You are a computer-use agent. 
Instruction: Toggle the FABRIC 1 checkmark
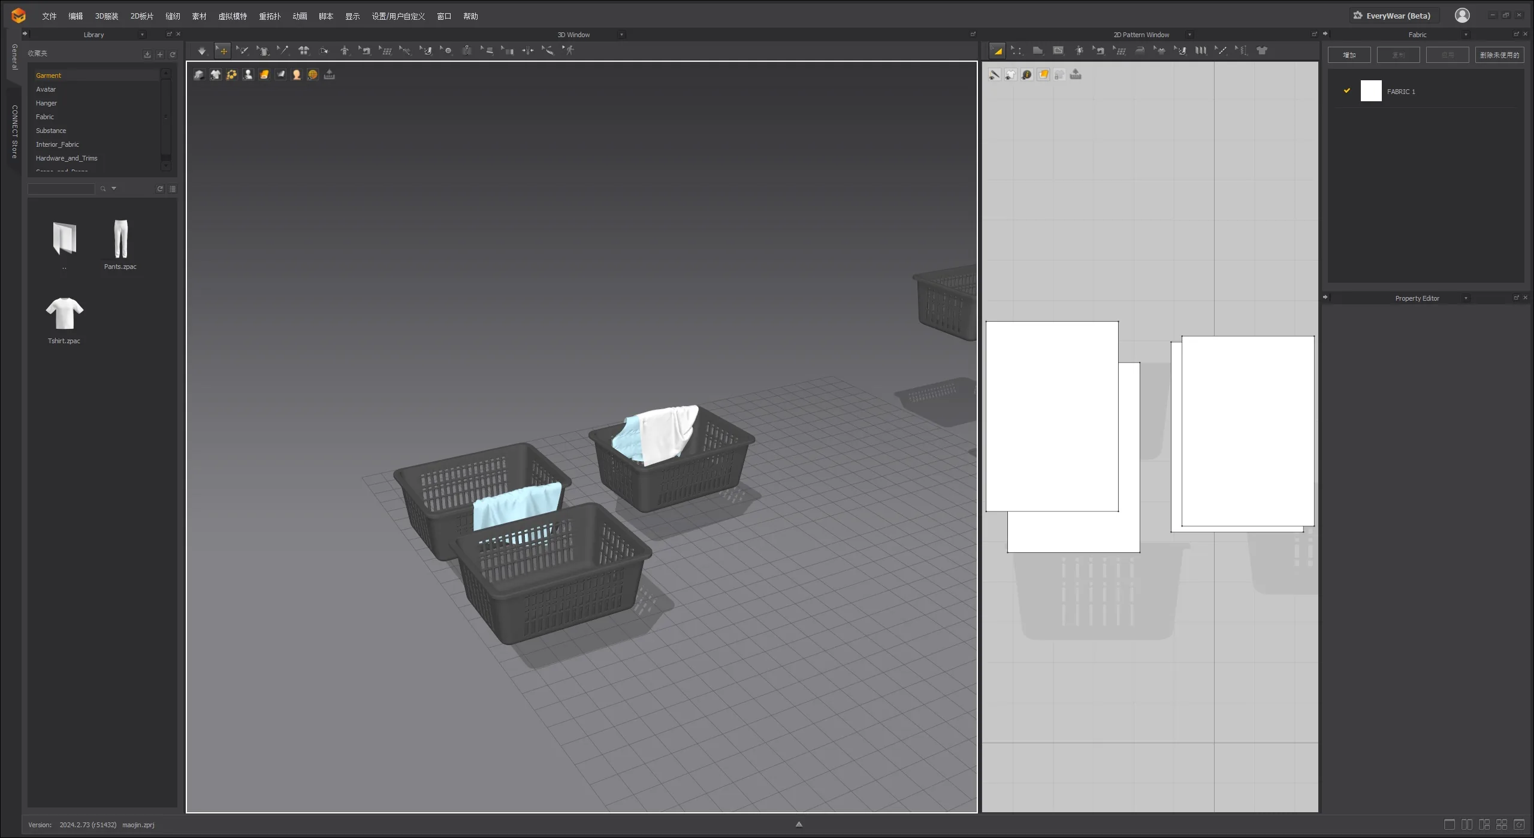[x=1347, y=90]
